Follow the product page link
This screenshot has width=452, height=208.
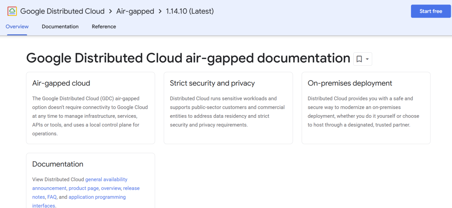(x=84, y=188)
